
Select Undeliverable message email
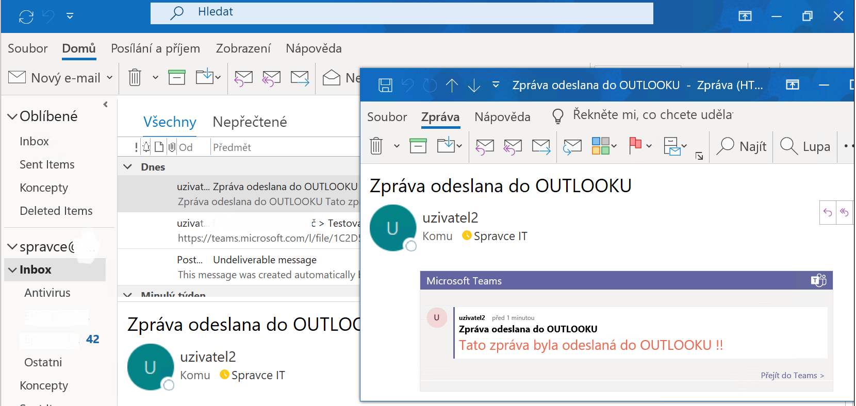point(239,267)
